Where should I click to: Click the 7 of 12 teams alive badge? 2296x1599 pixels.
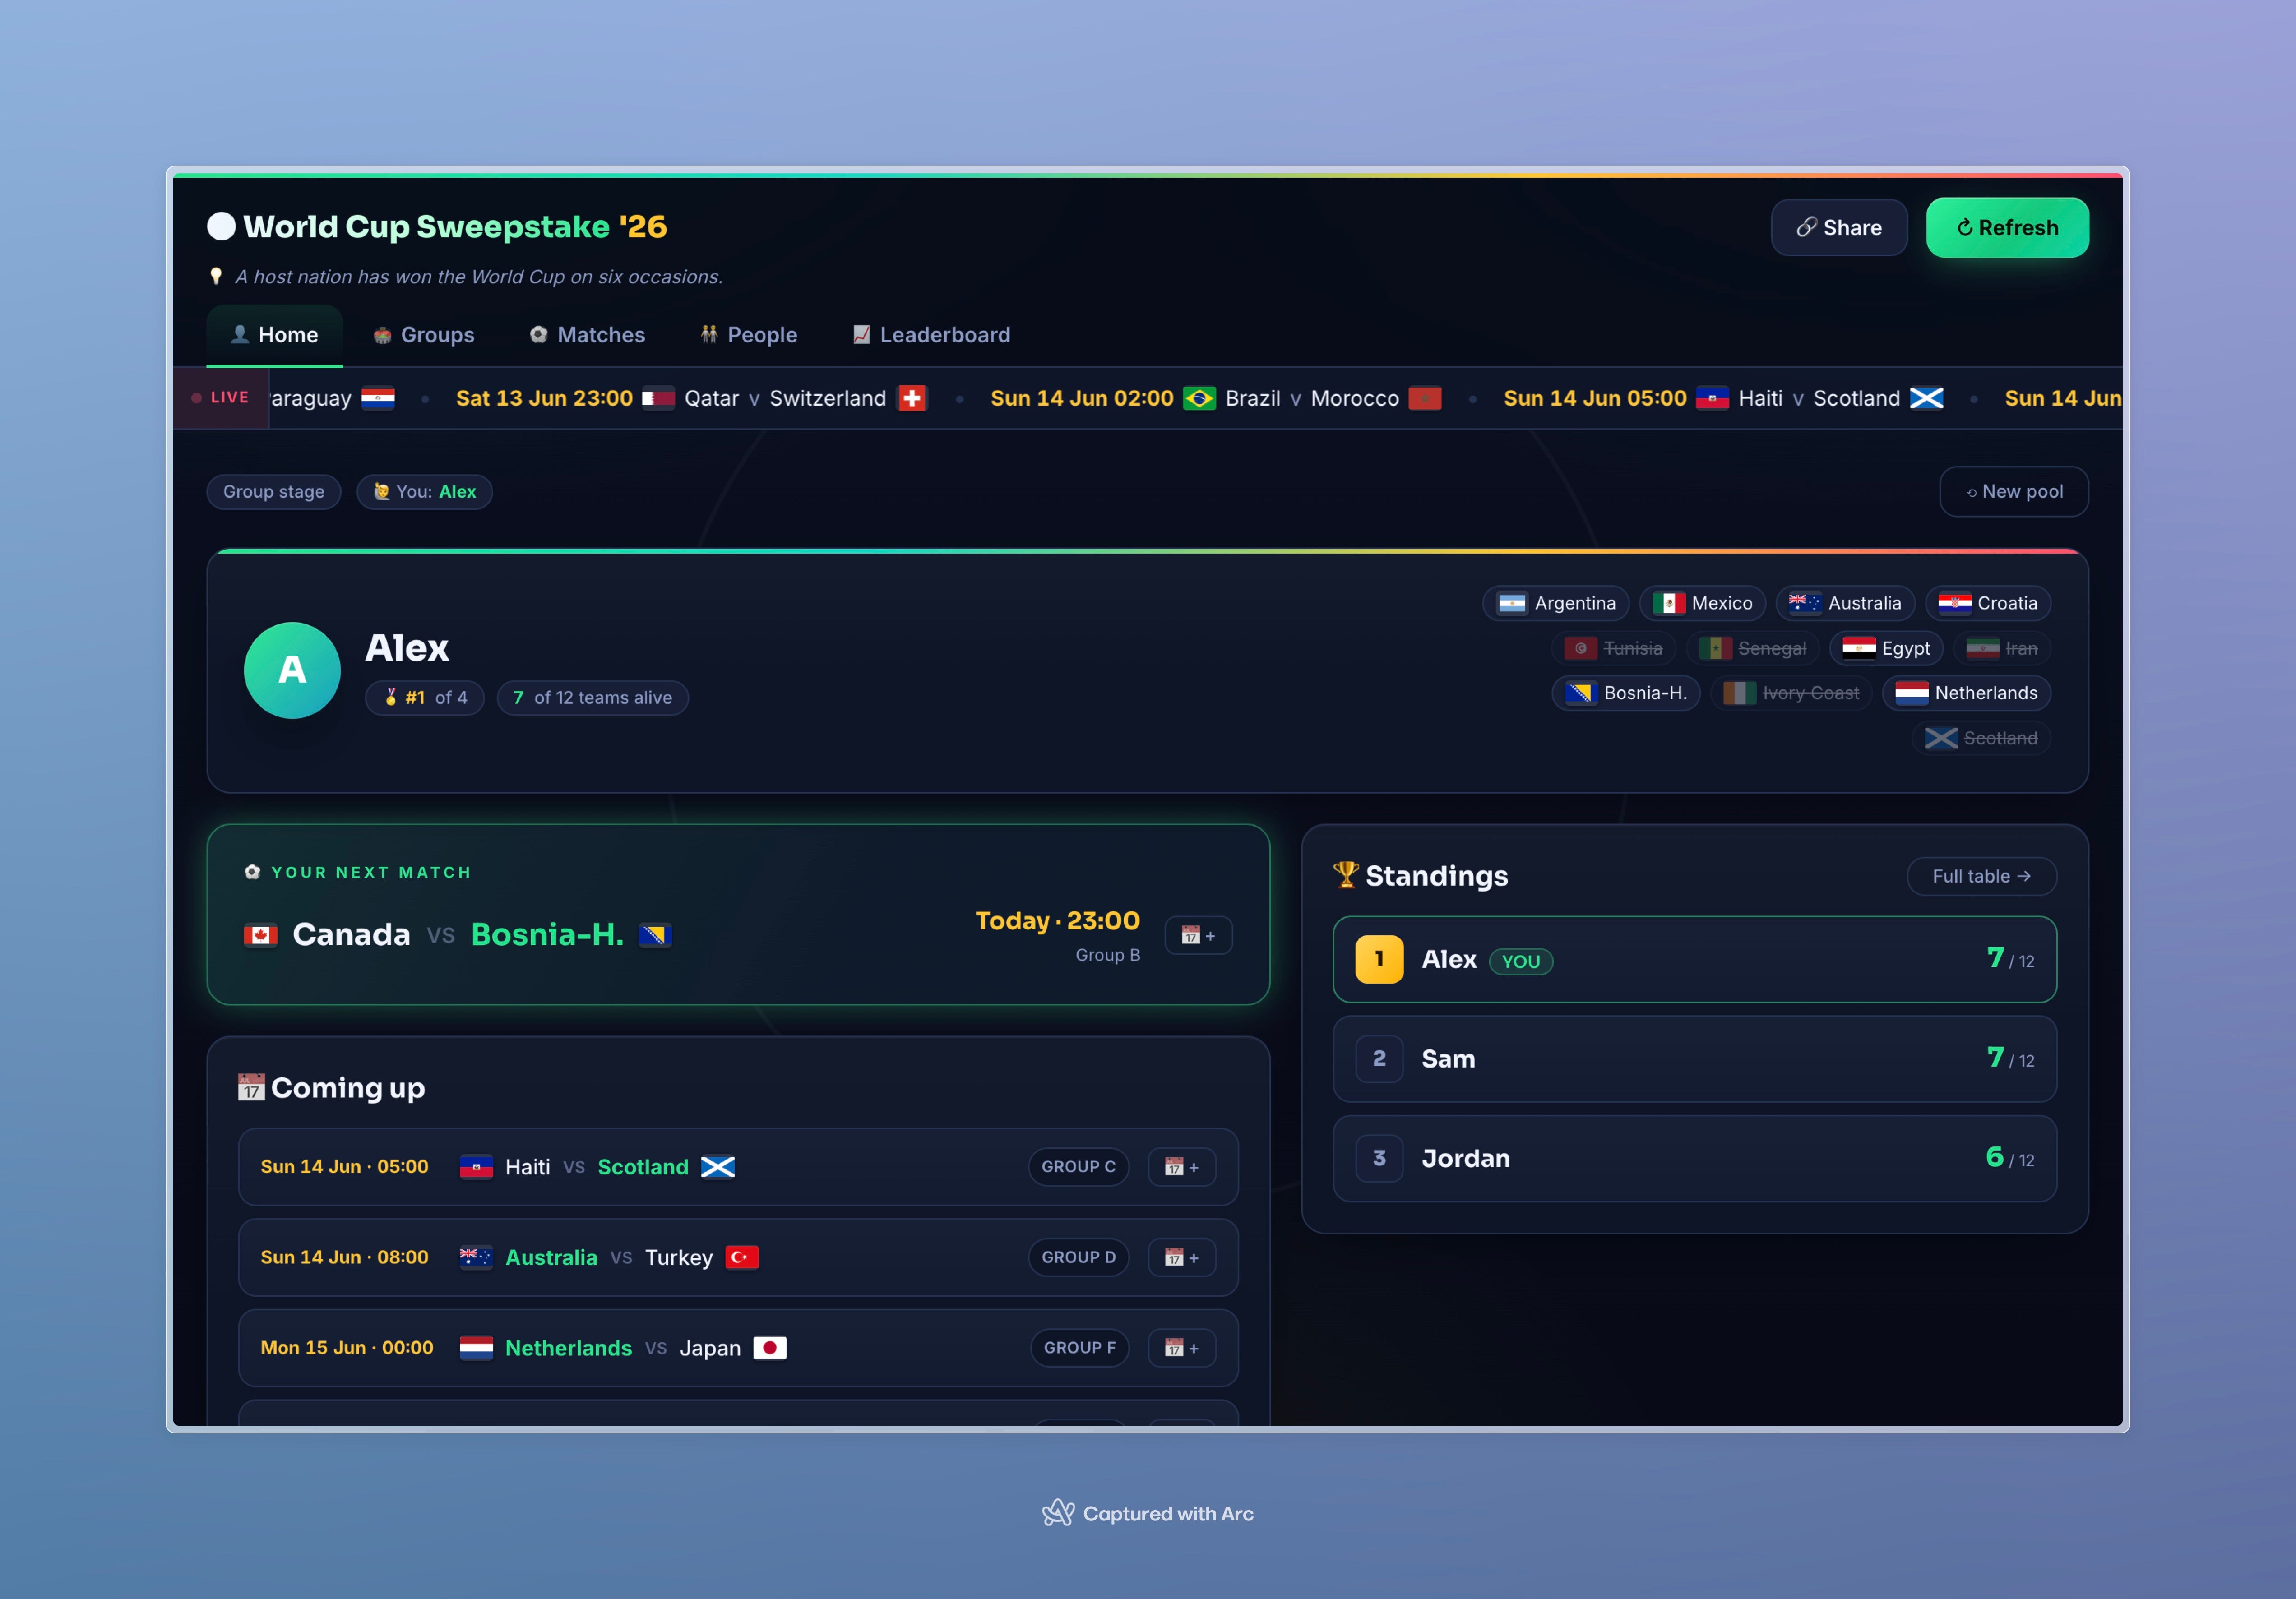(x=592, y=698)
